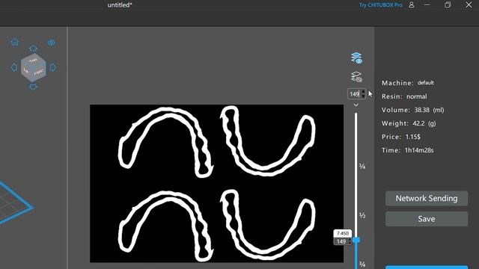Enable the blue layer-preview eye icon
479x269 pixels.
[x=356, y=58]
